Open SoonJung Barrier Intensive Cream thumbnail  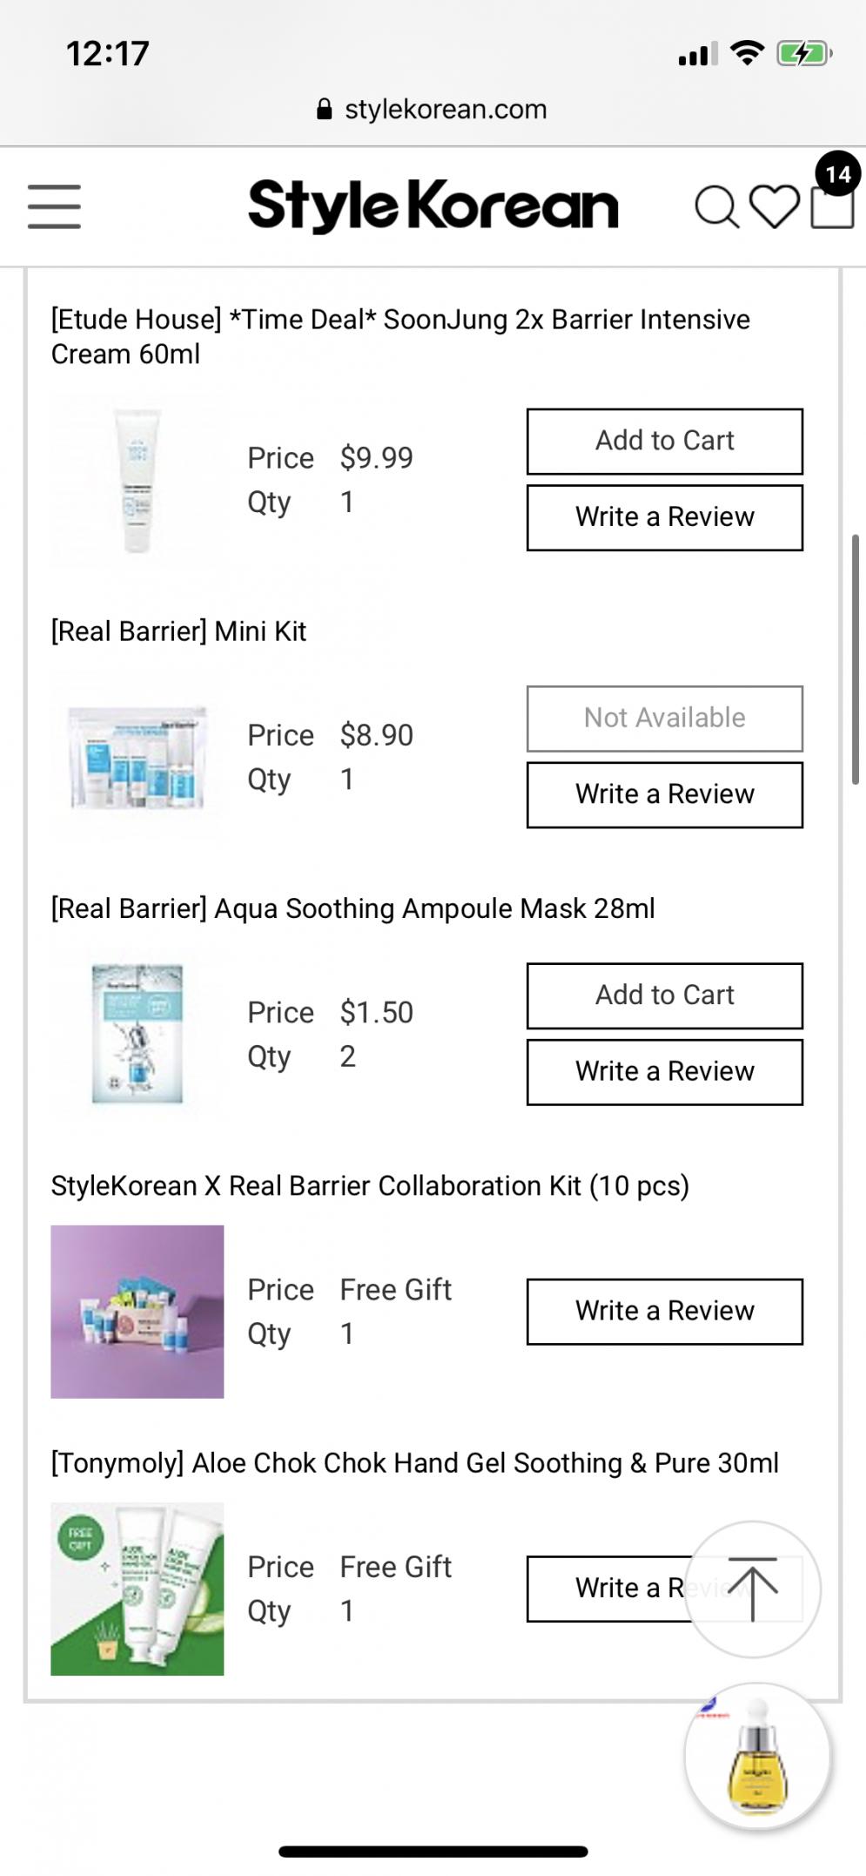tap(138, 480)
